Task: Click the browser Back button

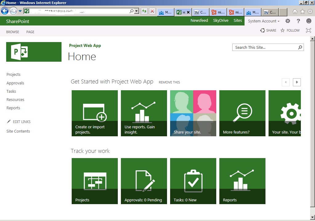Action: 5,11
